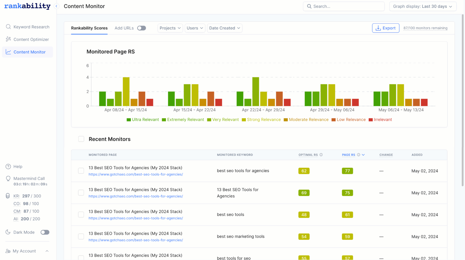Viewport: 465px width, 260px height.
Task: Click the Help question mark icon
Action: 8,167
